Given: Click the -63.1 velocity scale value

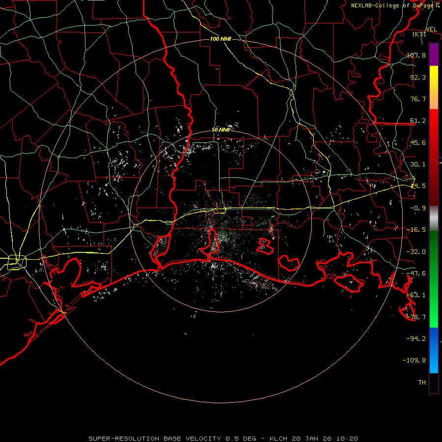Looking at the screenshot, I should tap(416, 295).
